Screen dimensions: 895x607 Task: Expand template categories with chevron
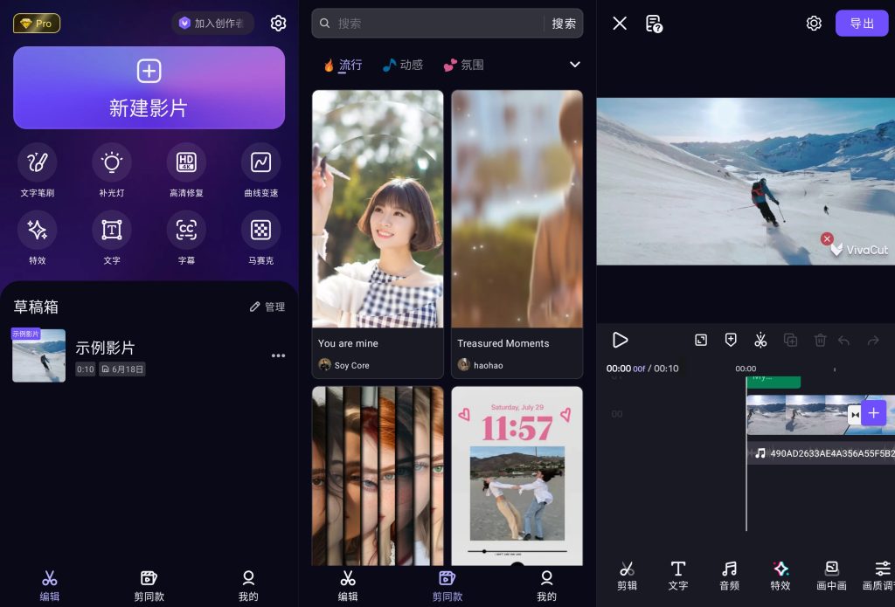575,65
